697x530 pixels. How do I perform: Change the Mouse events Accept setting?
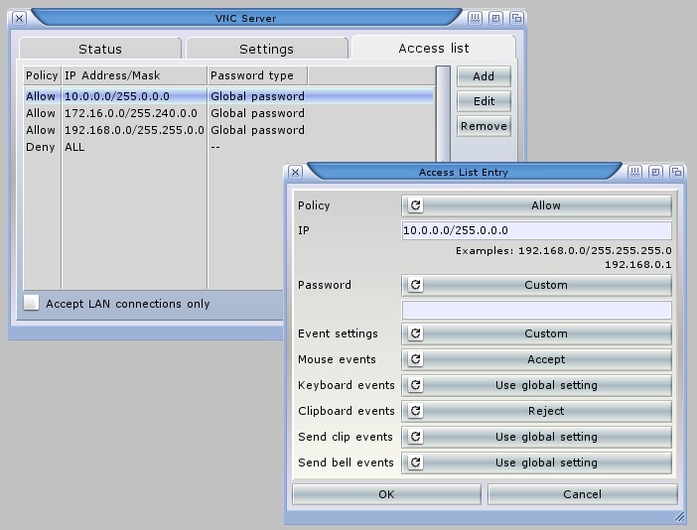537,359
